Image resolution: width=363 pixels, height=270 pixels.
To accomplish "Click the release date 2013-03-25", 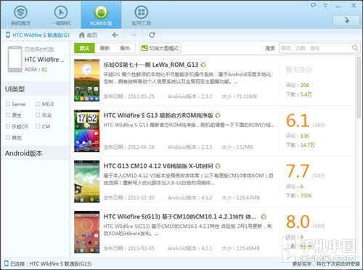I will pos(141,97).
